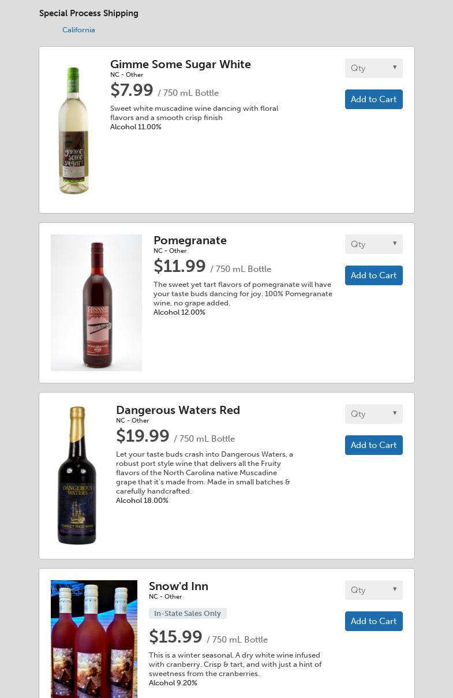Expand the Qty selector for Pomegranate
The height and width of the screenshot is (698, 453).
tap(374, 244)
